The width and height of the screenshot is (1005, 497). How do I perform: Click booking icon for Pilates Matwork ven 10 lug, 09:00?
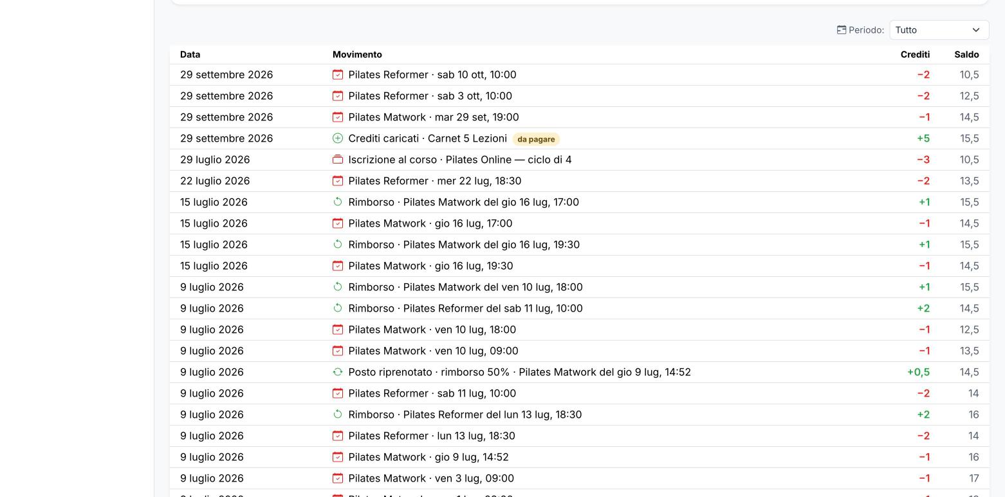click(338, 351)
